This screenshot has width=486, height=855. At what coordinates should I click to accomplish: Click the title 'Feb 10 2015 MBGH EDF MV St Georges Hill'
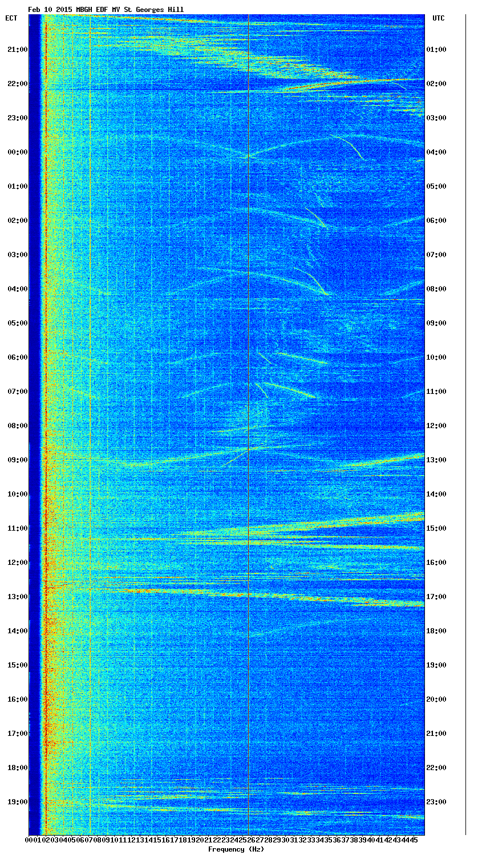(x=106, y=10)
